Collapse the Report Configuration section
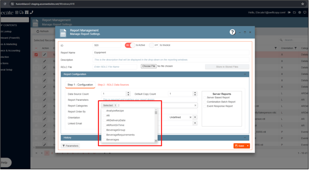The image size is (309, 171). pos(245,74)
